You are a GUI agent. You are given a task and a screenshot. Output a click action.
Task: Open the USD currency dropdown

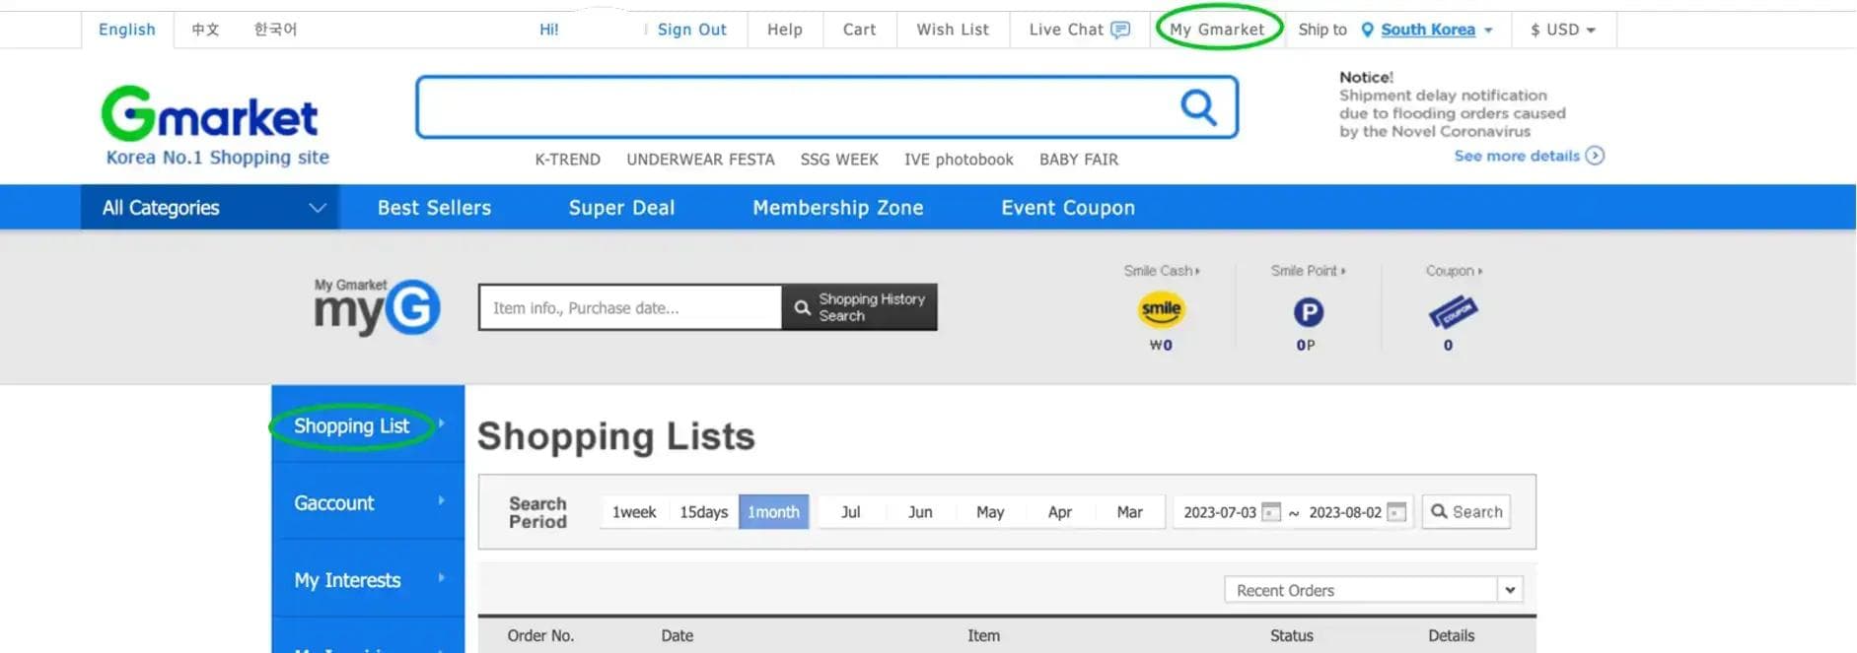point(1562,30)
